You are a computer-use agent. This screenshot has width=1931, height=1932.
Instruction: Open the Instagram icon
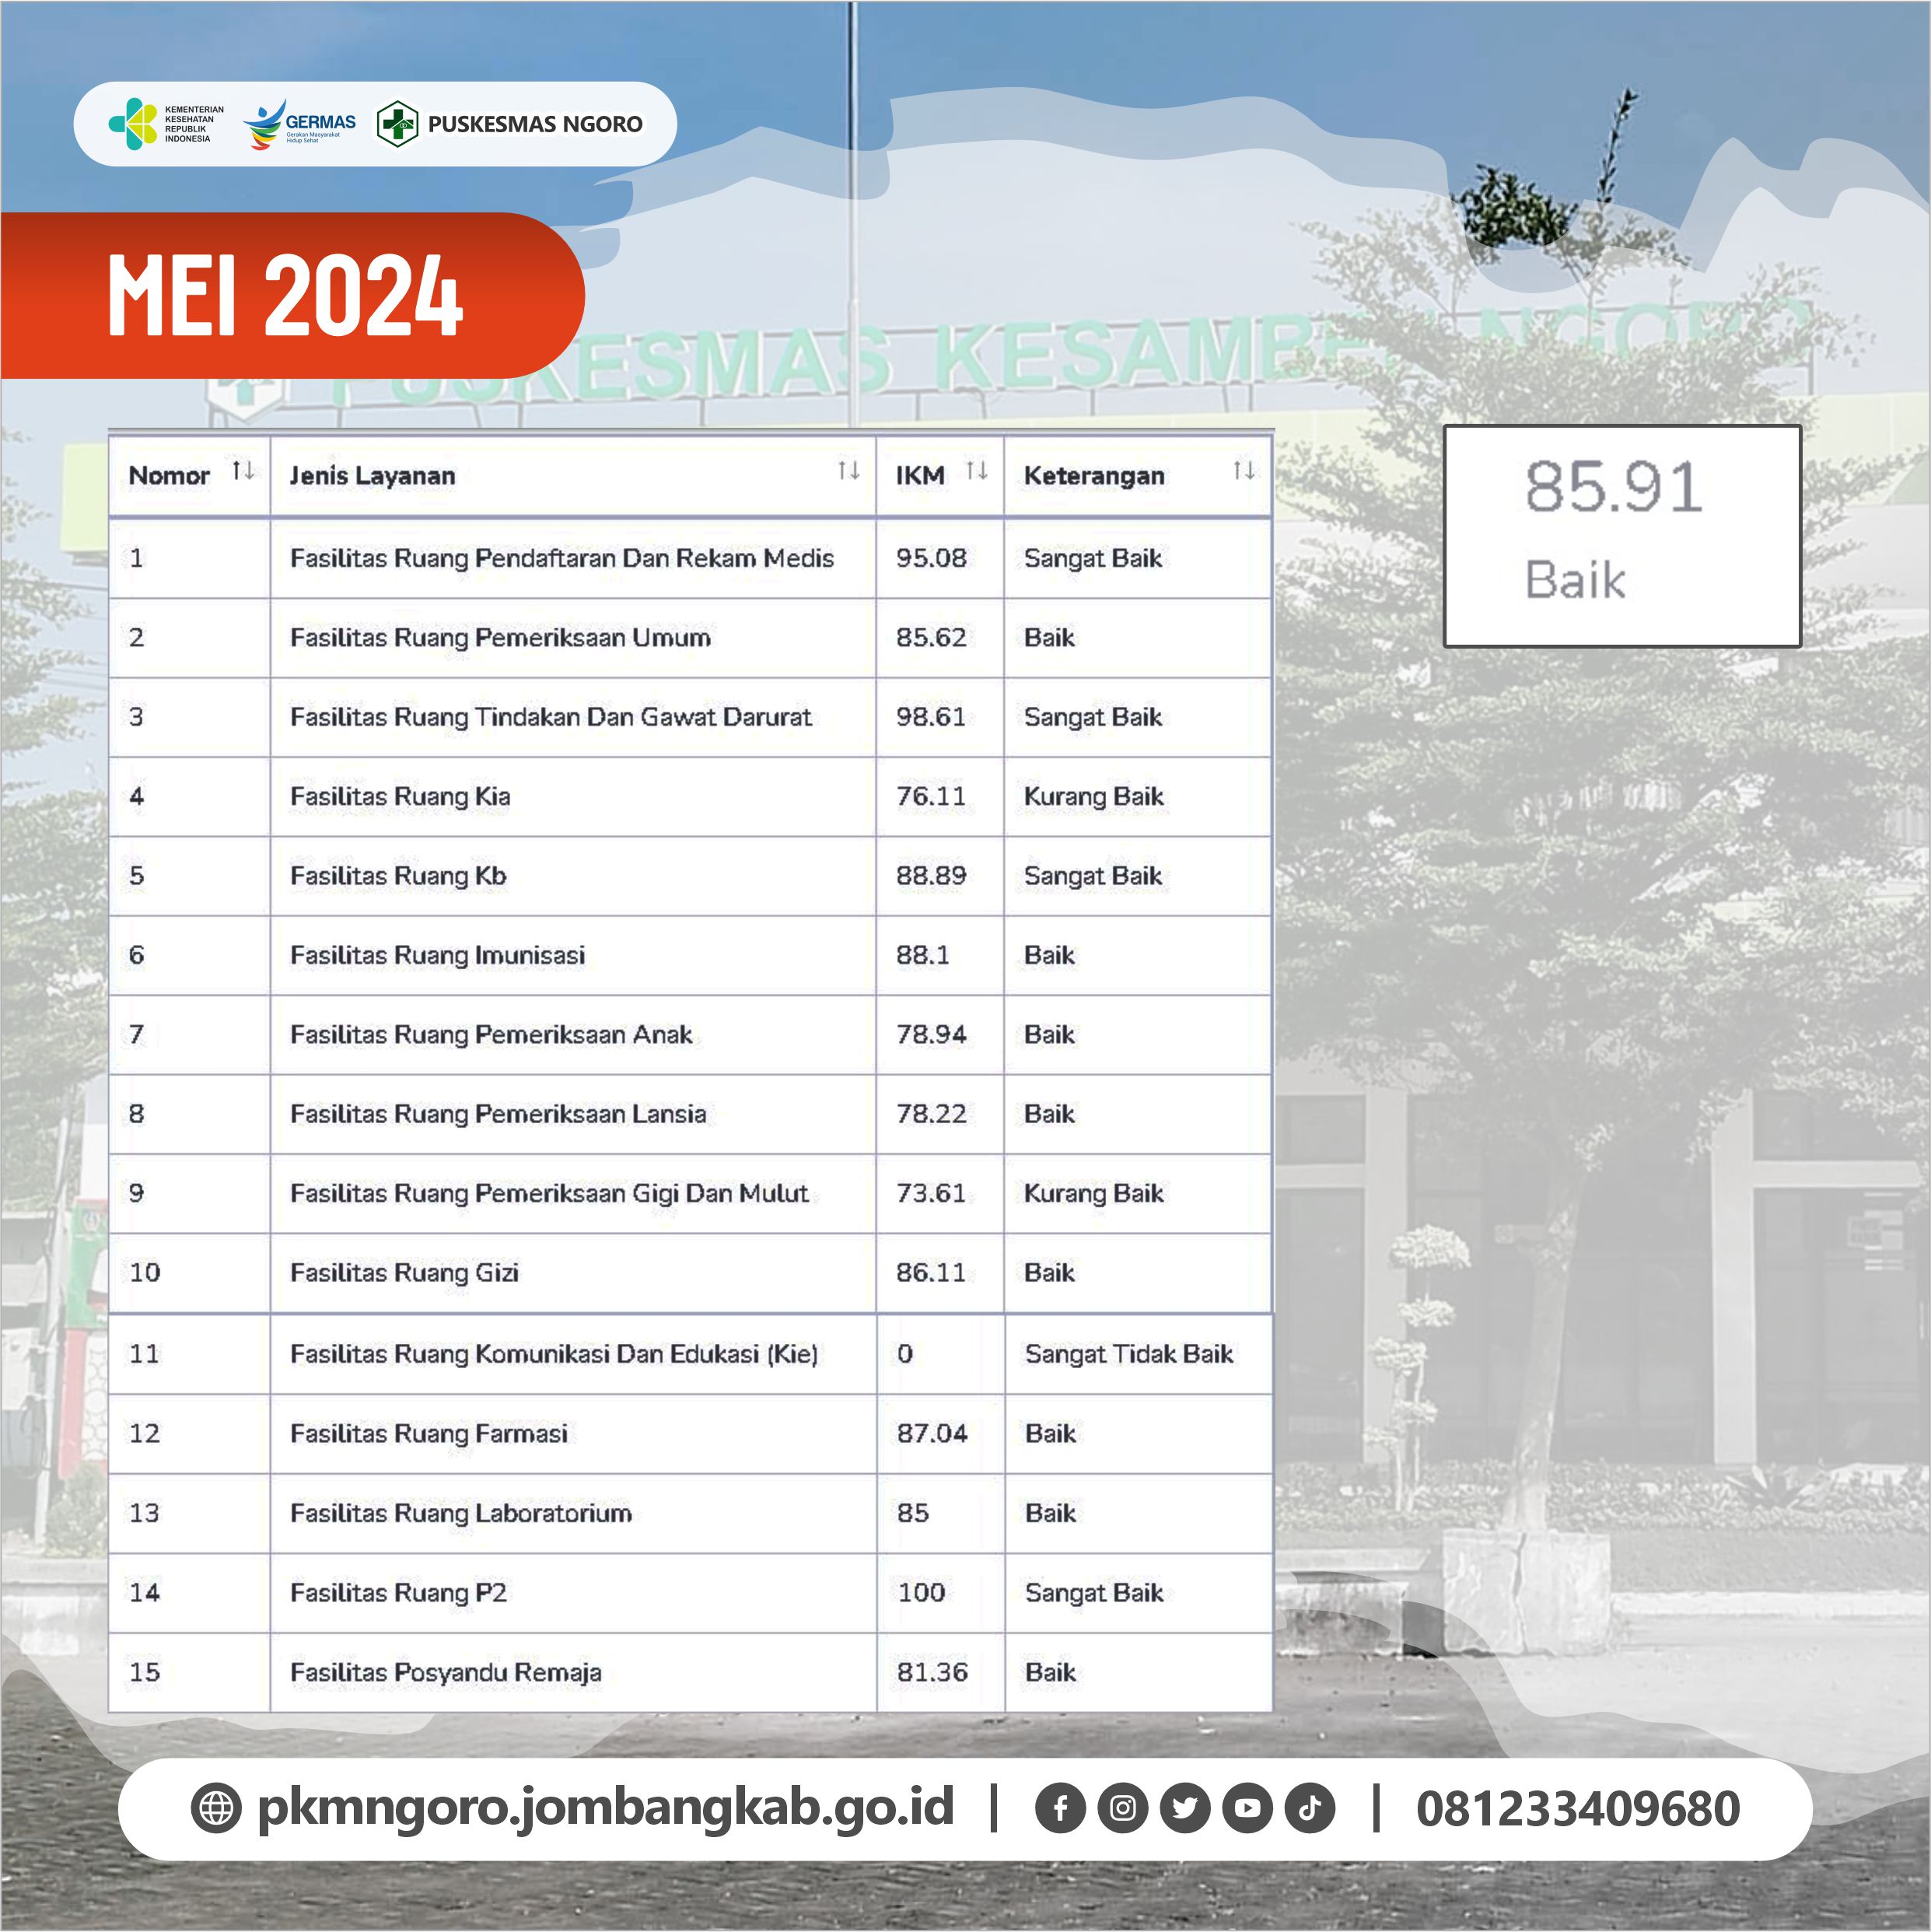point(1122,1808)
